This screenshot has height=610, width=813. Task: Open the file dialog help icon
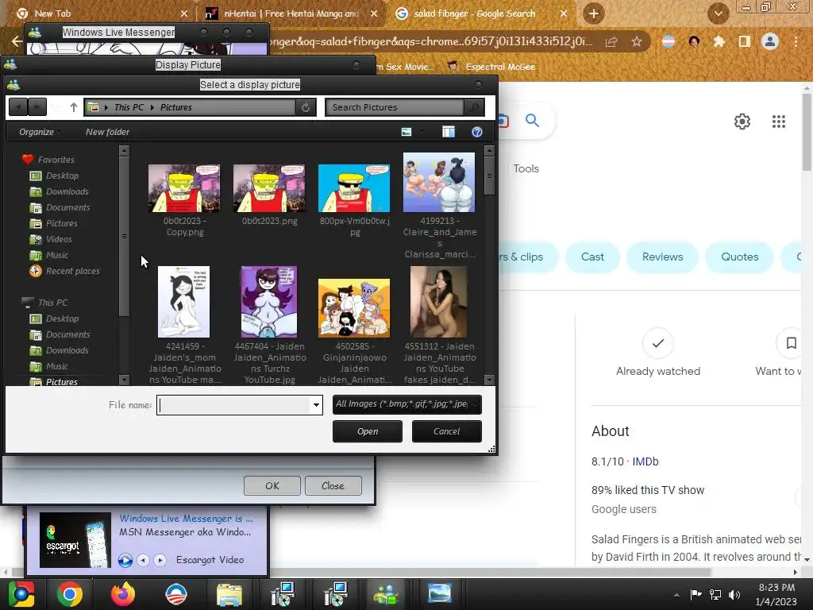pyautogui.click(x=477, y=132)
